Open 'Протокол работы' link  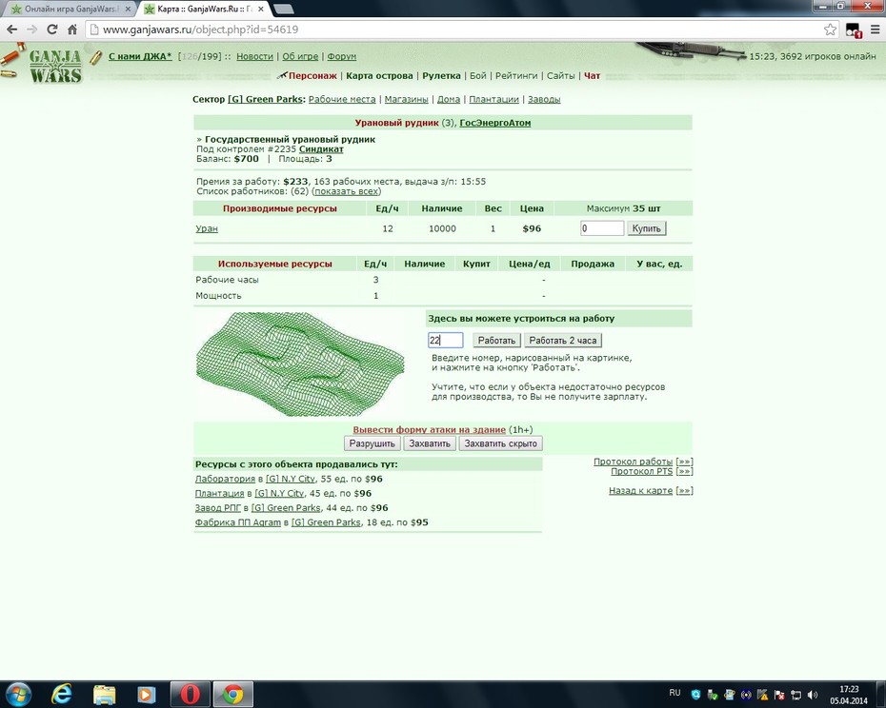(633, 462)
